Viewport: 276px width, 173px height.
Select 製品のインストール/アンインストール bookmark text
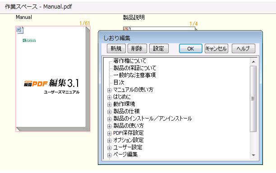point(152,118)
